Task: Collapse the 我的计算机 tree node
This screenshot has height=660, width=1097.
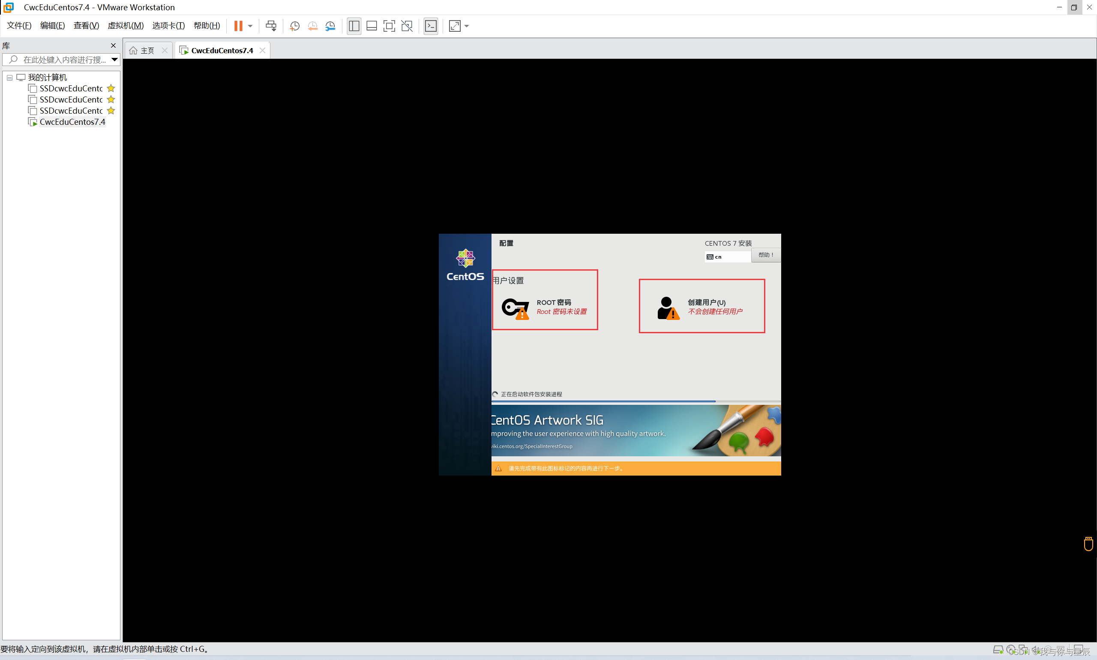Action: (9, 77)
